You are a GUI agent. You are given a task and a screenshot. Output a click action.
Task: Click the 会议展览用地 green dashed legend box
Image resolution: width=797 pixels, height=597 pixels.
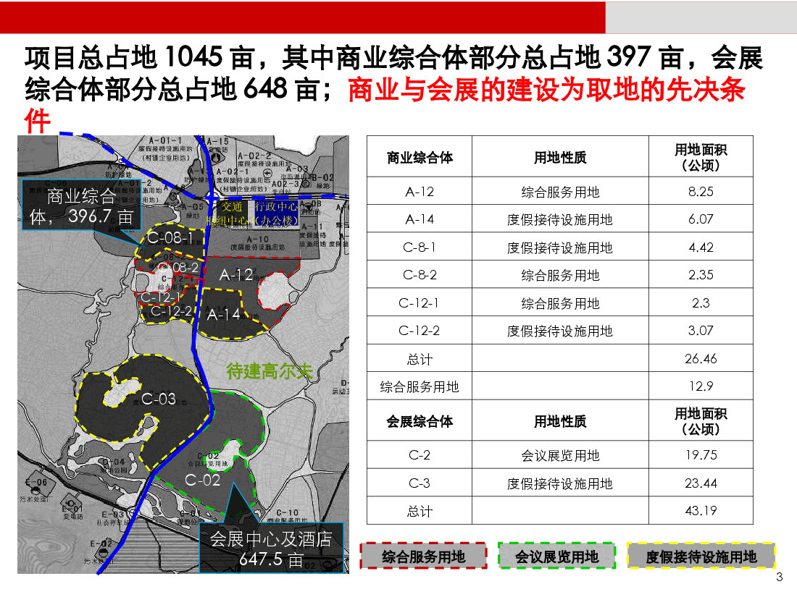(556, 556)
